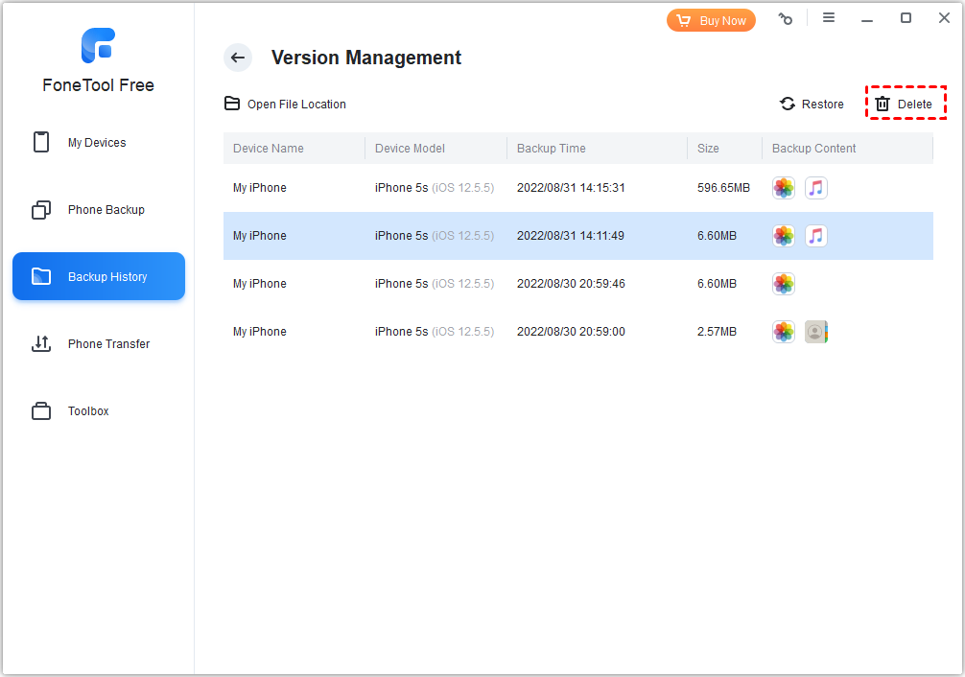Open the Toolbox section
This screenshot has width=965, height=677.
88,411
